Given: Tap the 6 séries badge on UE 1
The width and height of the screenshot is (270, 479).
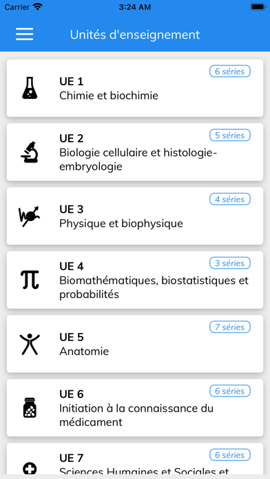Looking at the screenshot, I should pyautogui.click(x=230, y=72).
